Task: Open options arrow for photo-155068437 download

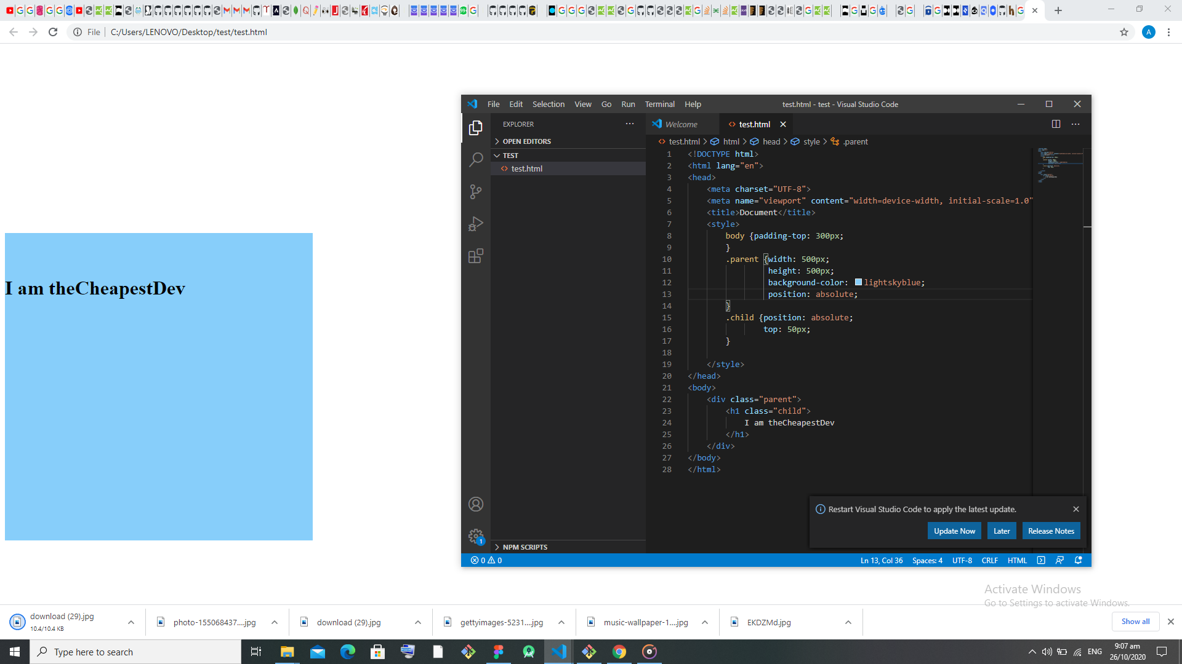Action: 275,622
